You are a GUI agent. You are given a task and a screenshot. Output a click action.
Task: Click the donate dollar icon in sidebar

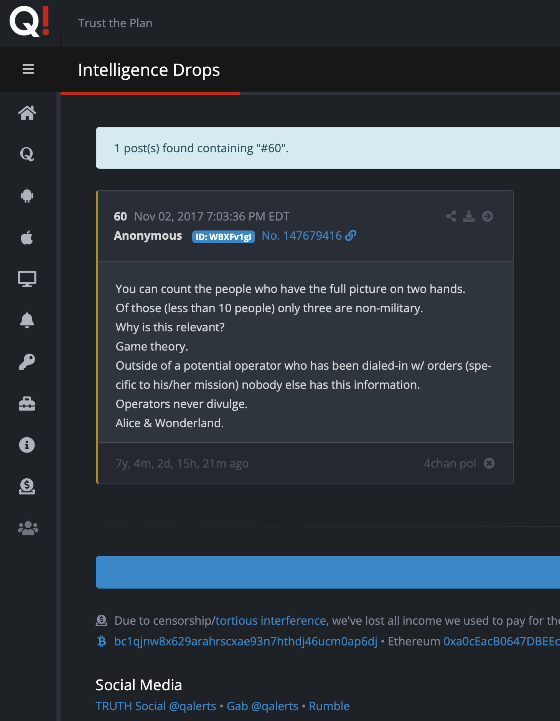27,486
